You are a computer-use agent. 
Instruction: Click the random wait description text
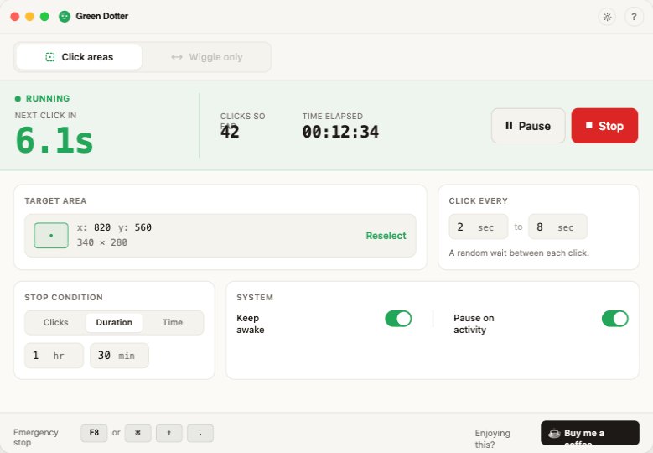[519, 253]
